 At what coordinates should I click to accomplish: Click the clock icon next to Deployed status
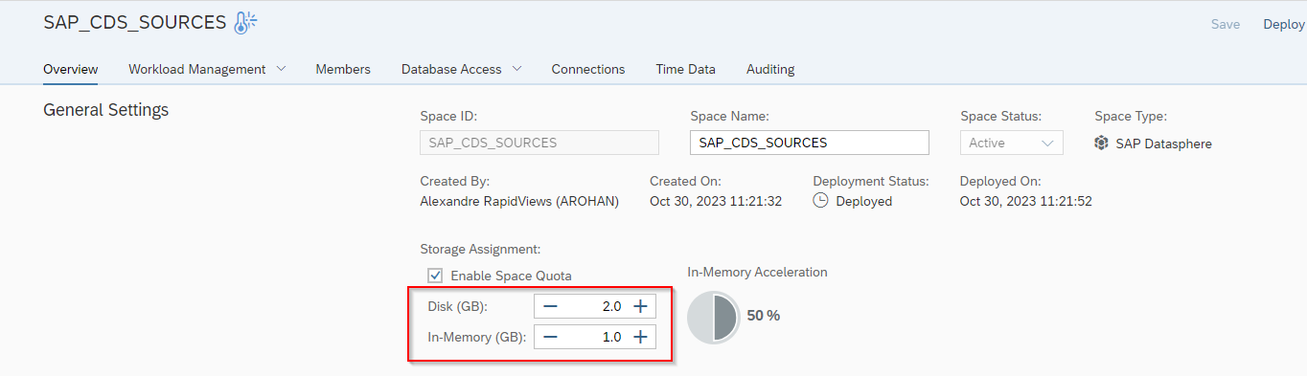820,201
